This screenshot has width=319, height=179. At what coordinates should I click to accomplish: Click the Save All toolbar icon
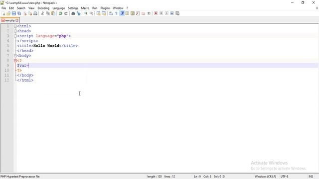tap(19, 13)
